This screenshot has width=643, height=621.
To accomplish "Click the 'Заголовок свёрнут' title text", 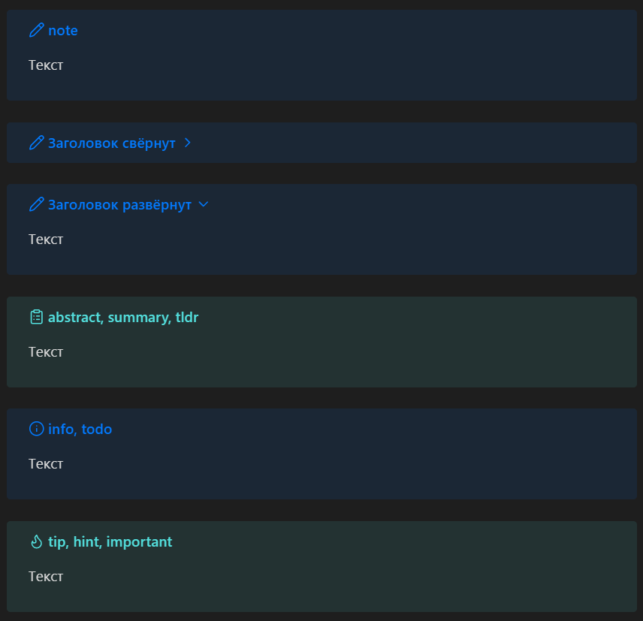I will [x=111, y=143].
